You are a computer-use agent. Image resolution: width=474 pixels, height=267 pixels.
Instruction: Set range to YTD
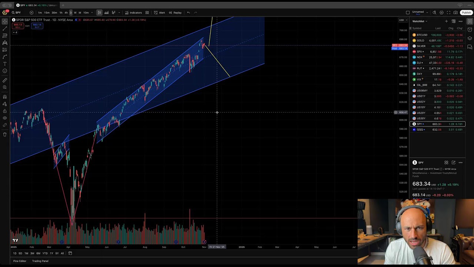pos(45,253)
